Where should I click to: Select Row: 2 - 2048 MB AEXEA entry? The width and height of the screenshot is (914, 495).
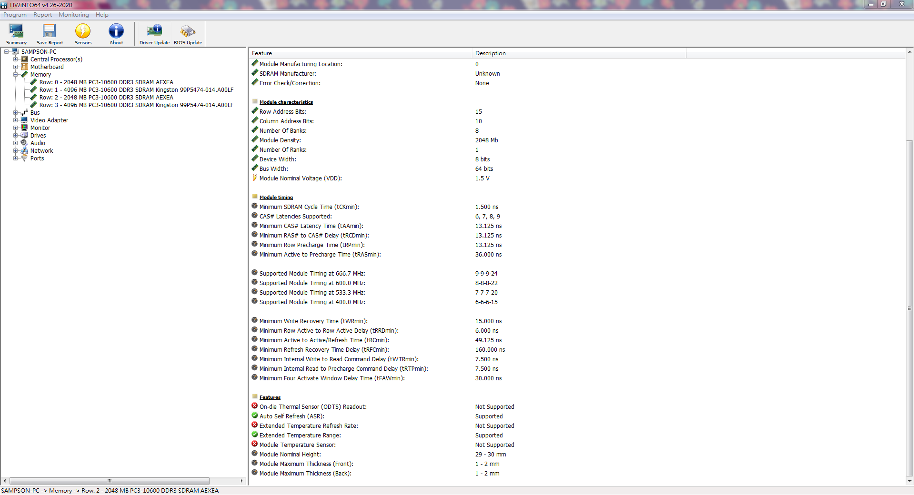click(x=106, y=97)
